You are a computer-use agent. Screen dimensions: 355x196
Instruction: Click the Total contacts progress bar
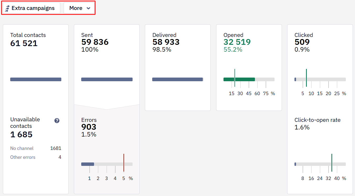click(36, 79)
